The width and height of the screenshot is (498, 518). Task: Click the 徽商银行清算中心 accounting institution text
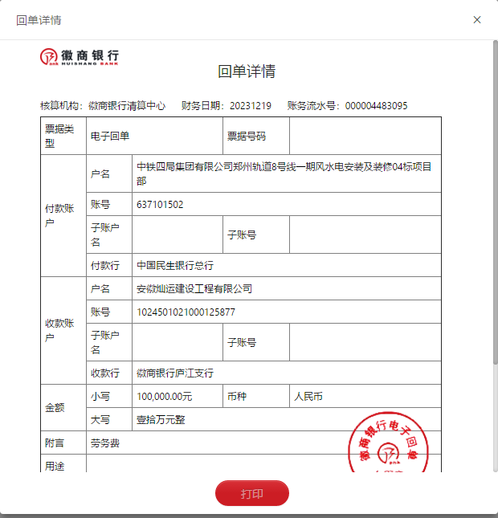[x=127, y=106]
